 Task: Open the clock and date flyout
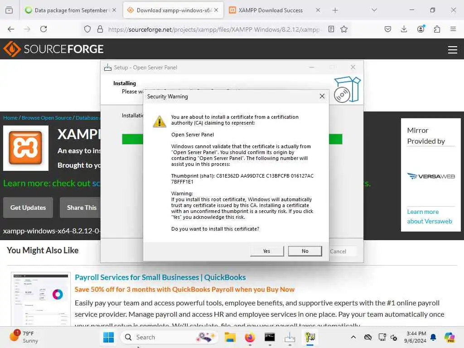point(415,337)
